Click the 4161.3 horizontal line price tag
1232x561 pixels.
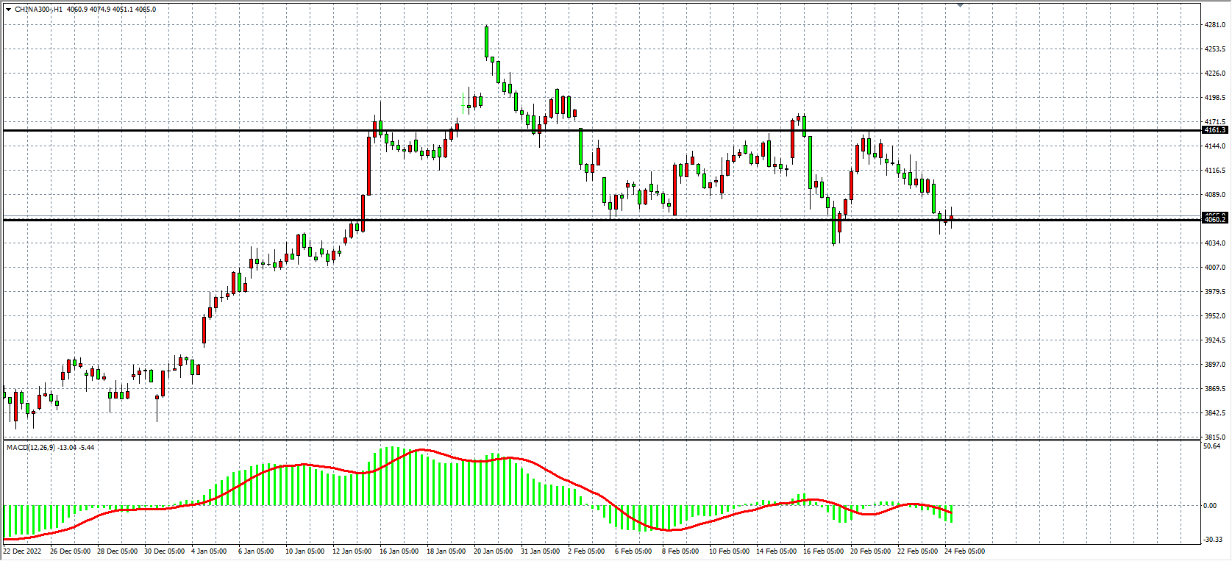[1214, 130]
